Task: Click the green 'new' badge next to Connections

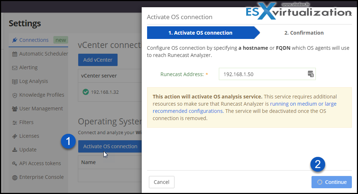Action: tap(61, 40)
